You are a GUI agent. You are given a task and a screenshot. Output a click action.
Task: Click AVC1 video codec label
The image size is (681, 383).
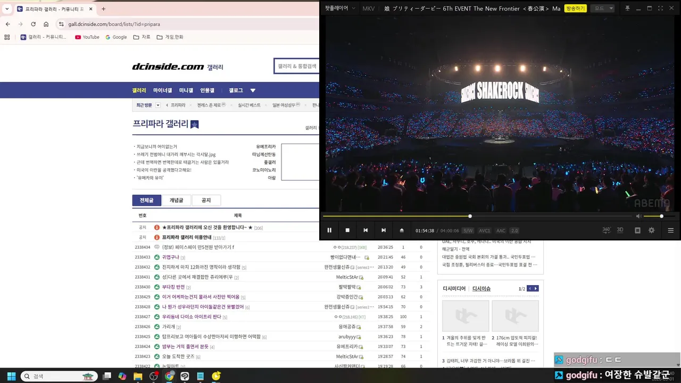484,231
